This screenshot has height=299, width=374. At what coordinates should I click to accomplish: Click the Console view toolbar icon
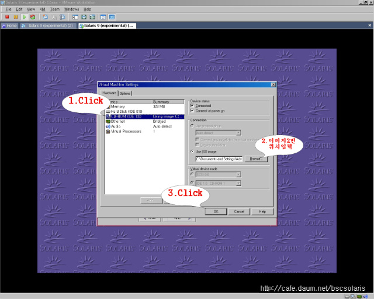tap(112, 17)
